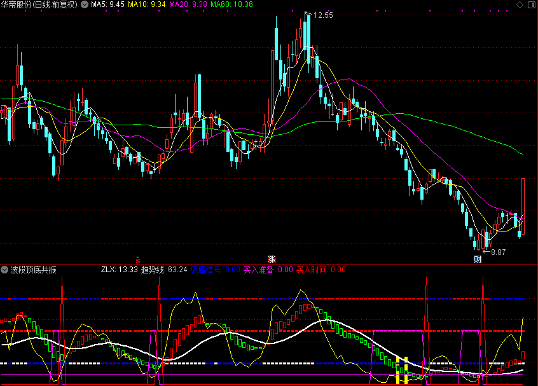Screen dimensions: 538x386
Task: Click the 买入时间: 0.00 indicator value
Action: pos(321,270)
